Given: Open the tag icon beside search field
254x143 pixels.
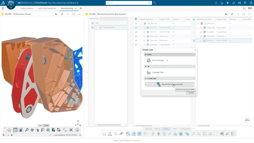Looking at the screenshot, I should click(155, 3).
